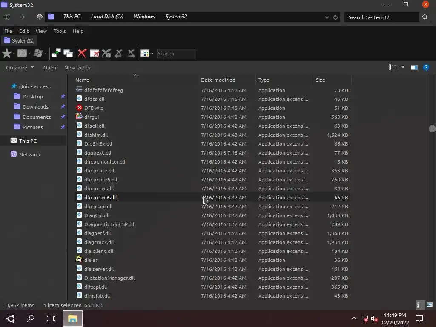
Task: Open the Help menu
Action: (x=78, y=31)
